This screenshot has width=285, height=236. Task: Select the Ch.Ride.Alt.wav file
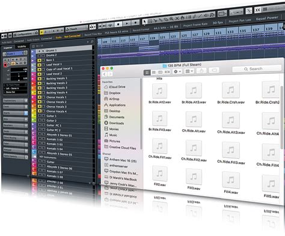coord(194,122)
